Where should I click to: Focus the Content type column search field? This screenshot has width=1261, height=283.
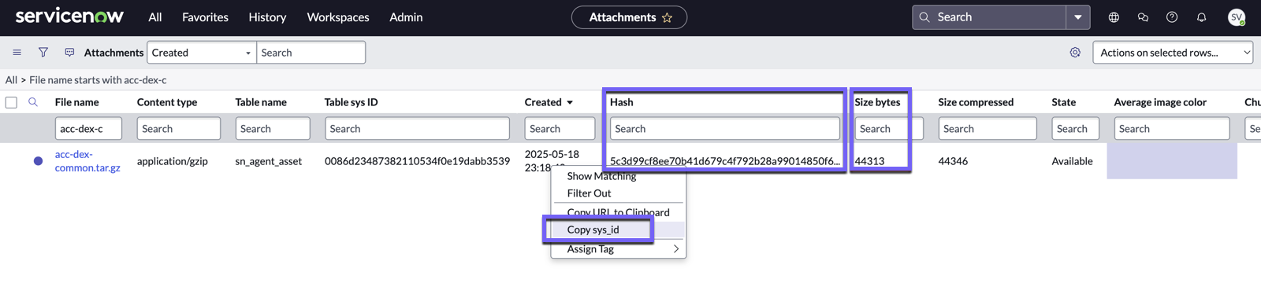click(x=179, y=129)
